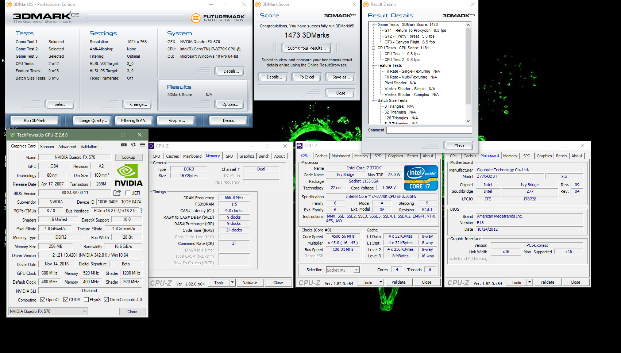Click Result Details scrollbar up arrow
Viewport: 621px width, 353px height.
click(468, 25)
